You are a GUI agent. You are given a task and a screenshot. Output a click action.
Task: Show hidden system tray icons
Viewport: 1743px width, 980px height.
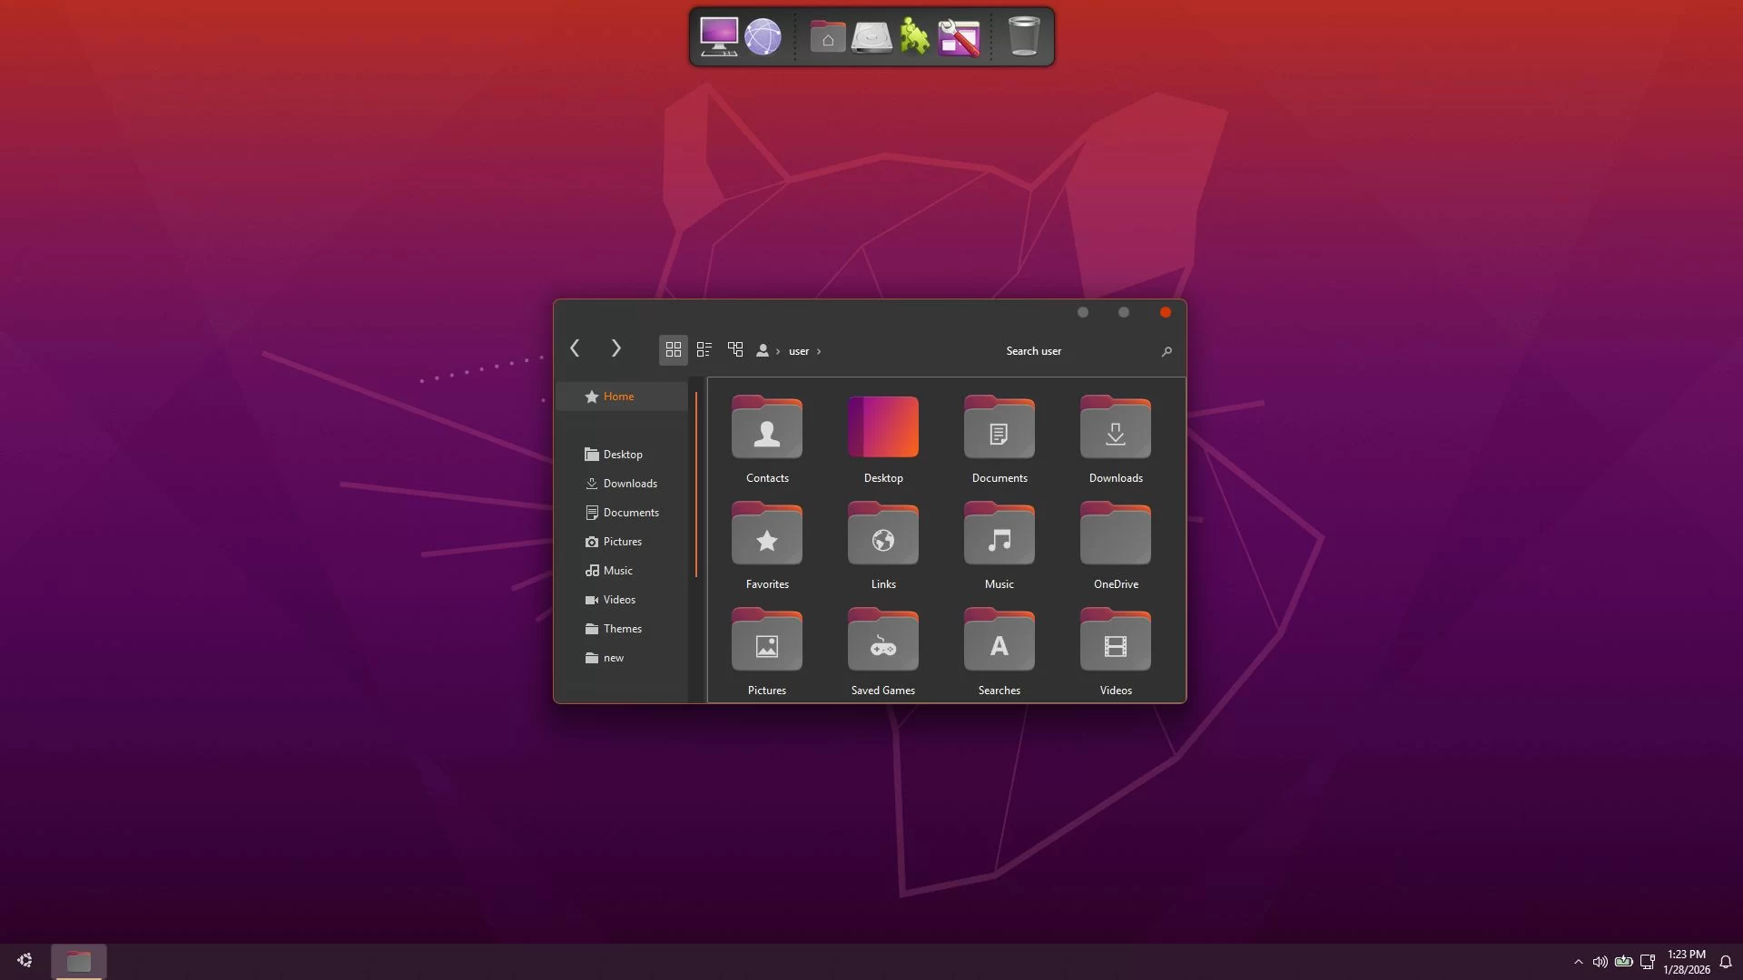(x=1578, y=962)
